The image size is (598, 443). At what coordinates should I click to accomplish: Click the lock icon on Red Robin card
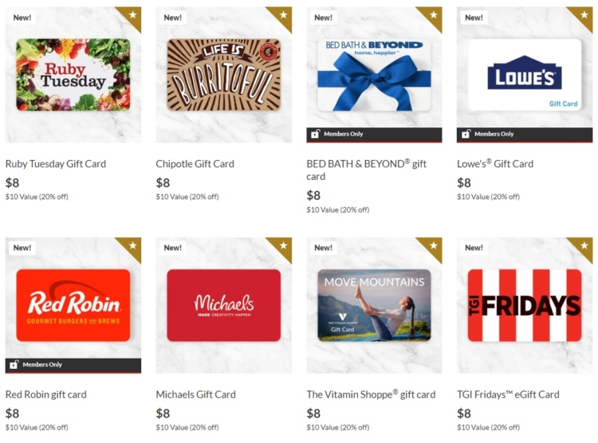point(14,364)
